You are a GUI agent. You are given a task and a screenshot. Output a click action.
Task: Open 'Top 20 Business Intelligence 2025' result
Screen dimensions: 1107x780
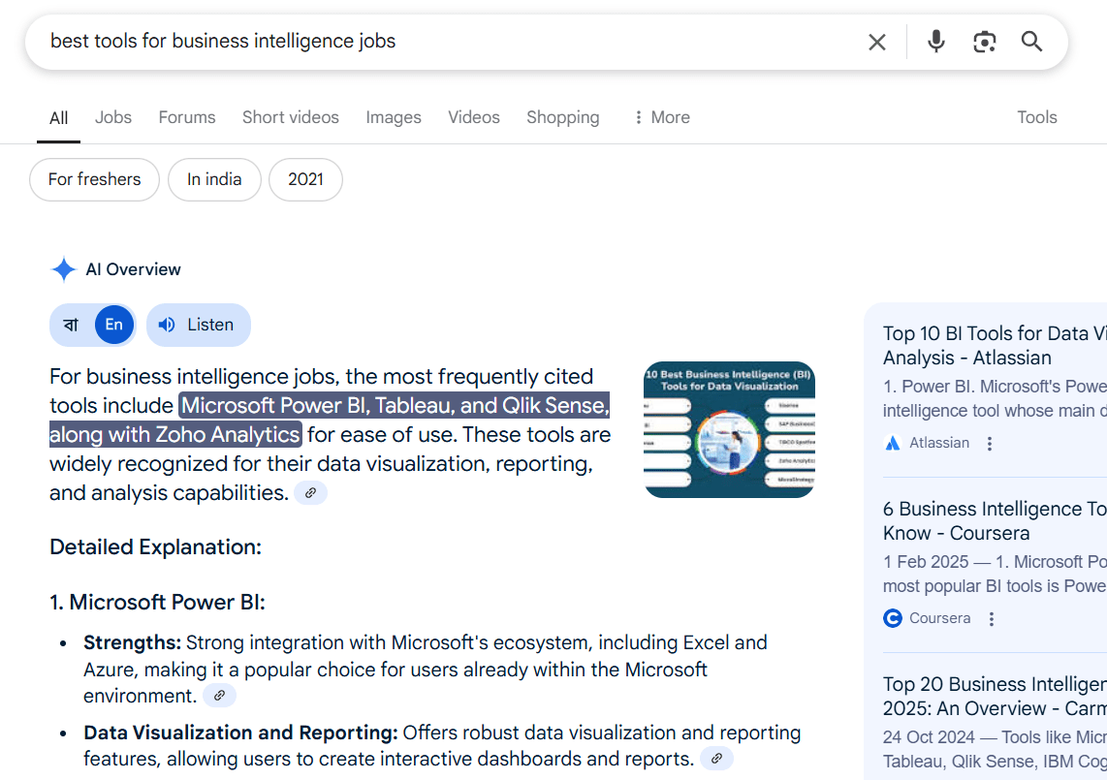(994, 696)
